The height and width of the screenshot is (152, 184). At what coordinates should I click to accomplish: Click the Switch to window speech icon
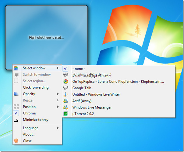16,75
